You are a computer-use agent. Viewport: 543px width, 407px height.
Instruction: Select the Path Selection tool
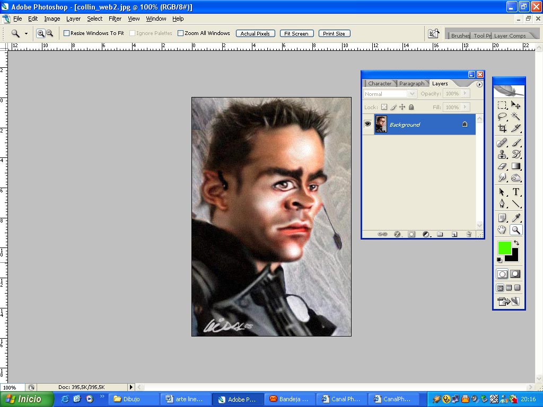point(502,192)
